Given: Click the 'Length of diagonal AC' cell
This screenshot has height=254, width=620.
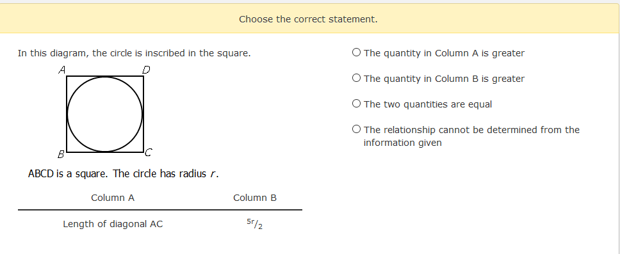Looking at the screenshot, I should (113, 224).
